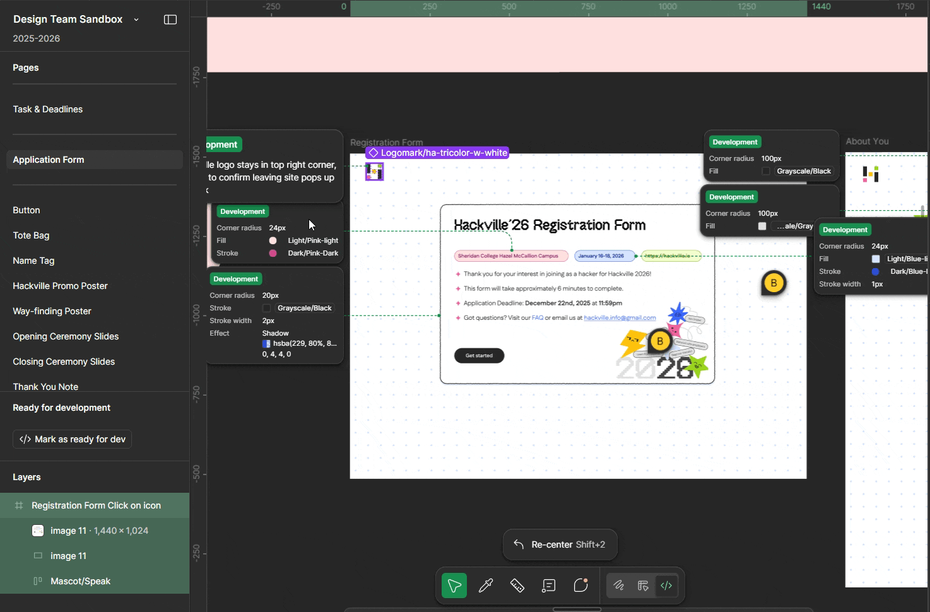Select the Eyedropper color picker tool
The image size is (930, 612).
click(x=485, y=585)
